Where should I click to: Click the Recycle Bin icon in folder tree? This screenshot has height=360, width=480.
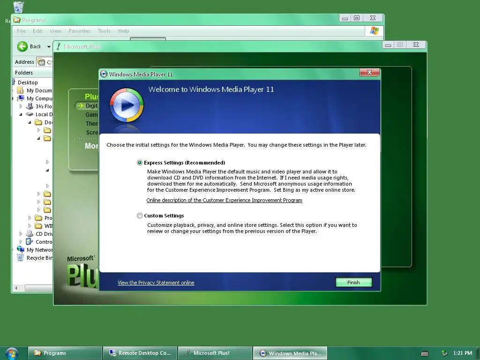point(20,257)
